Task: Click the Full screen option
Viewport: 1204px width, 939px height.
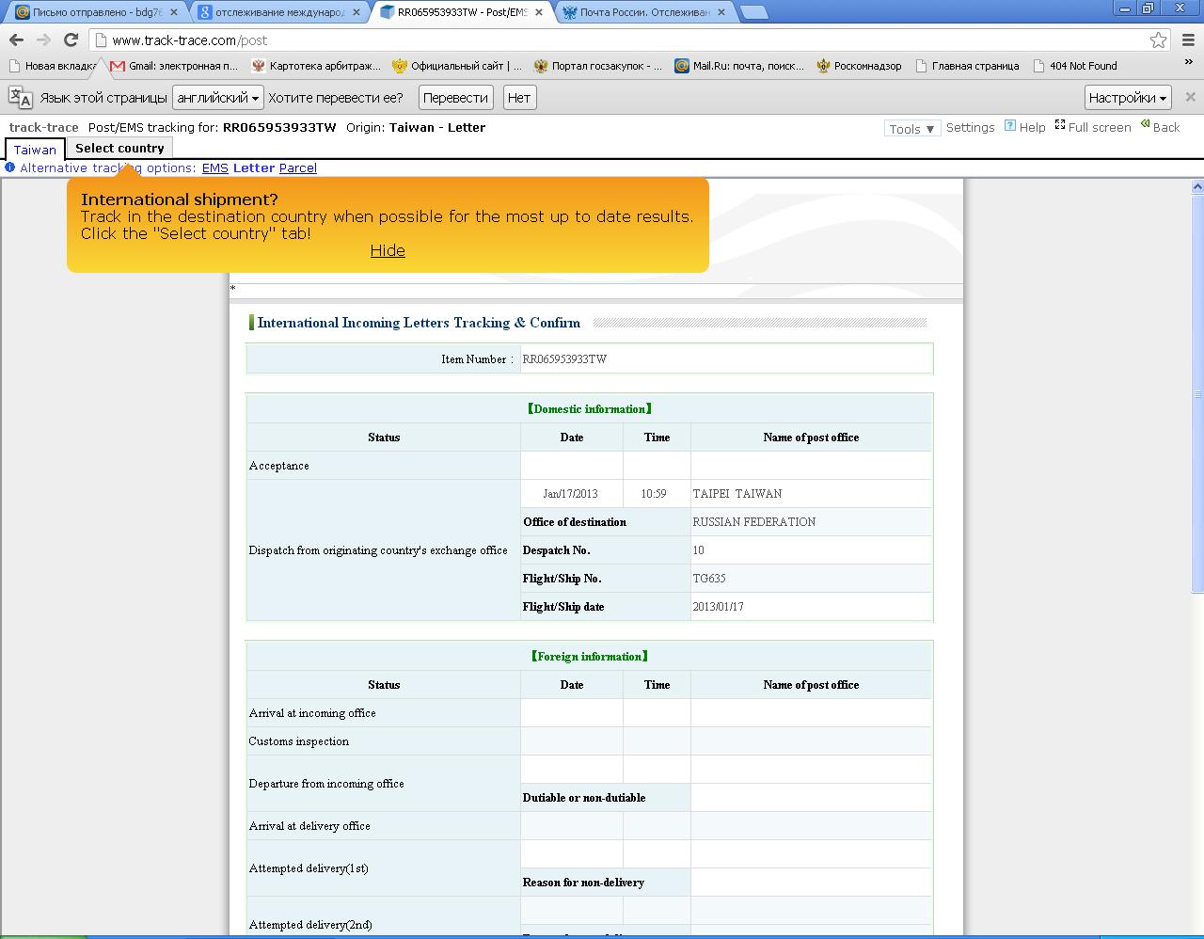Action: point(1093,127)
